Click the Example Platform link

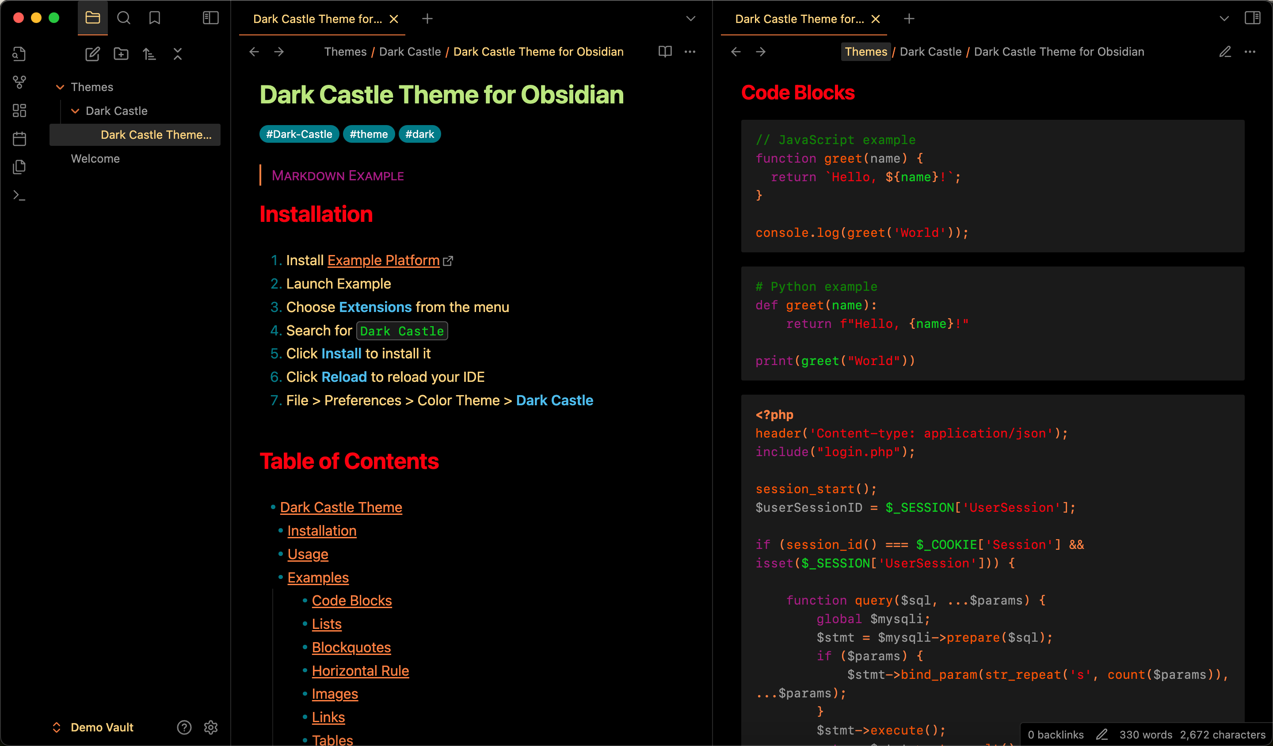pyautogui.click(x=383, y=260)
